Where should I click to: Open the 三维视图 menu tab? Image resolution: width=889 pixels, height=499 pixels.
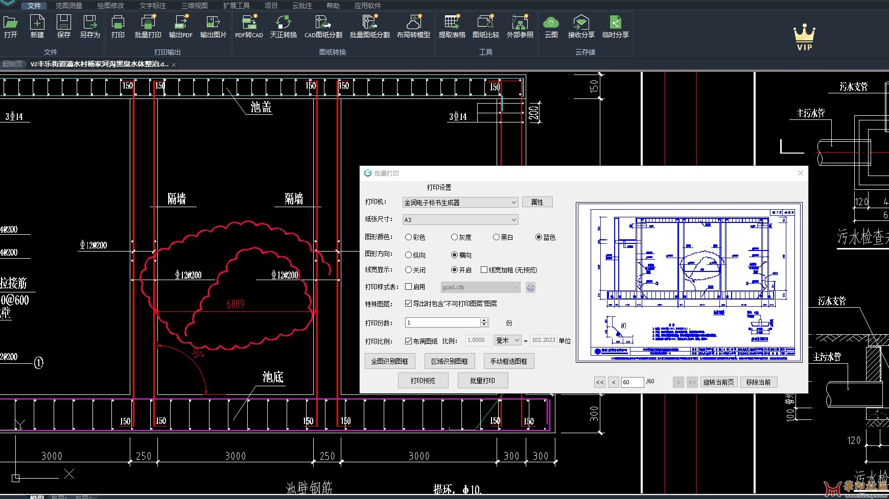(195, 6)
